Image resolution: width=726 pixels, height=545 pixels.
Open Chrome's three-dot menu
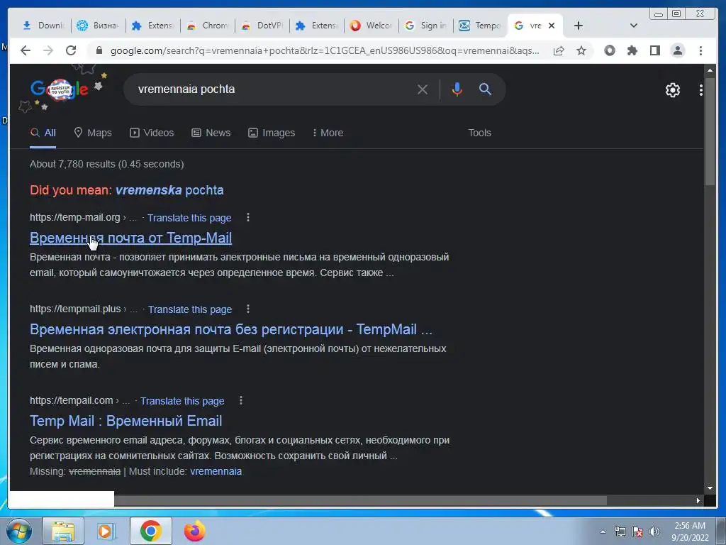(x=700, y=50)
